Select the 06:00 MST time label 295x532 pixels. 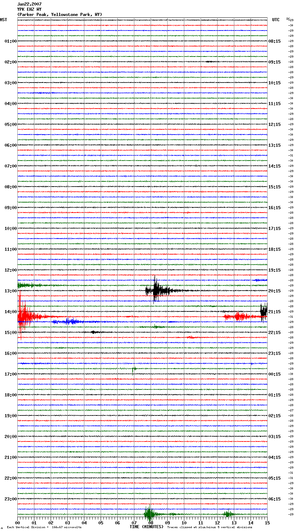tap(11, 145)
